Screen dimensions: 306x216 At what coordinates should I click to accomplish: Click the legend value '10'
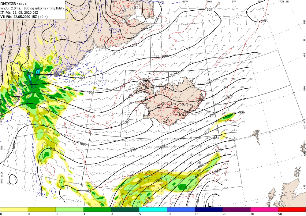tap(169, 214)
